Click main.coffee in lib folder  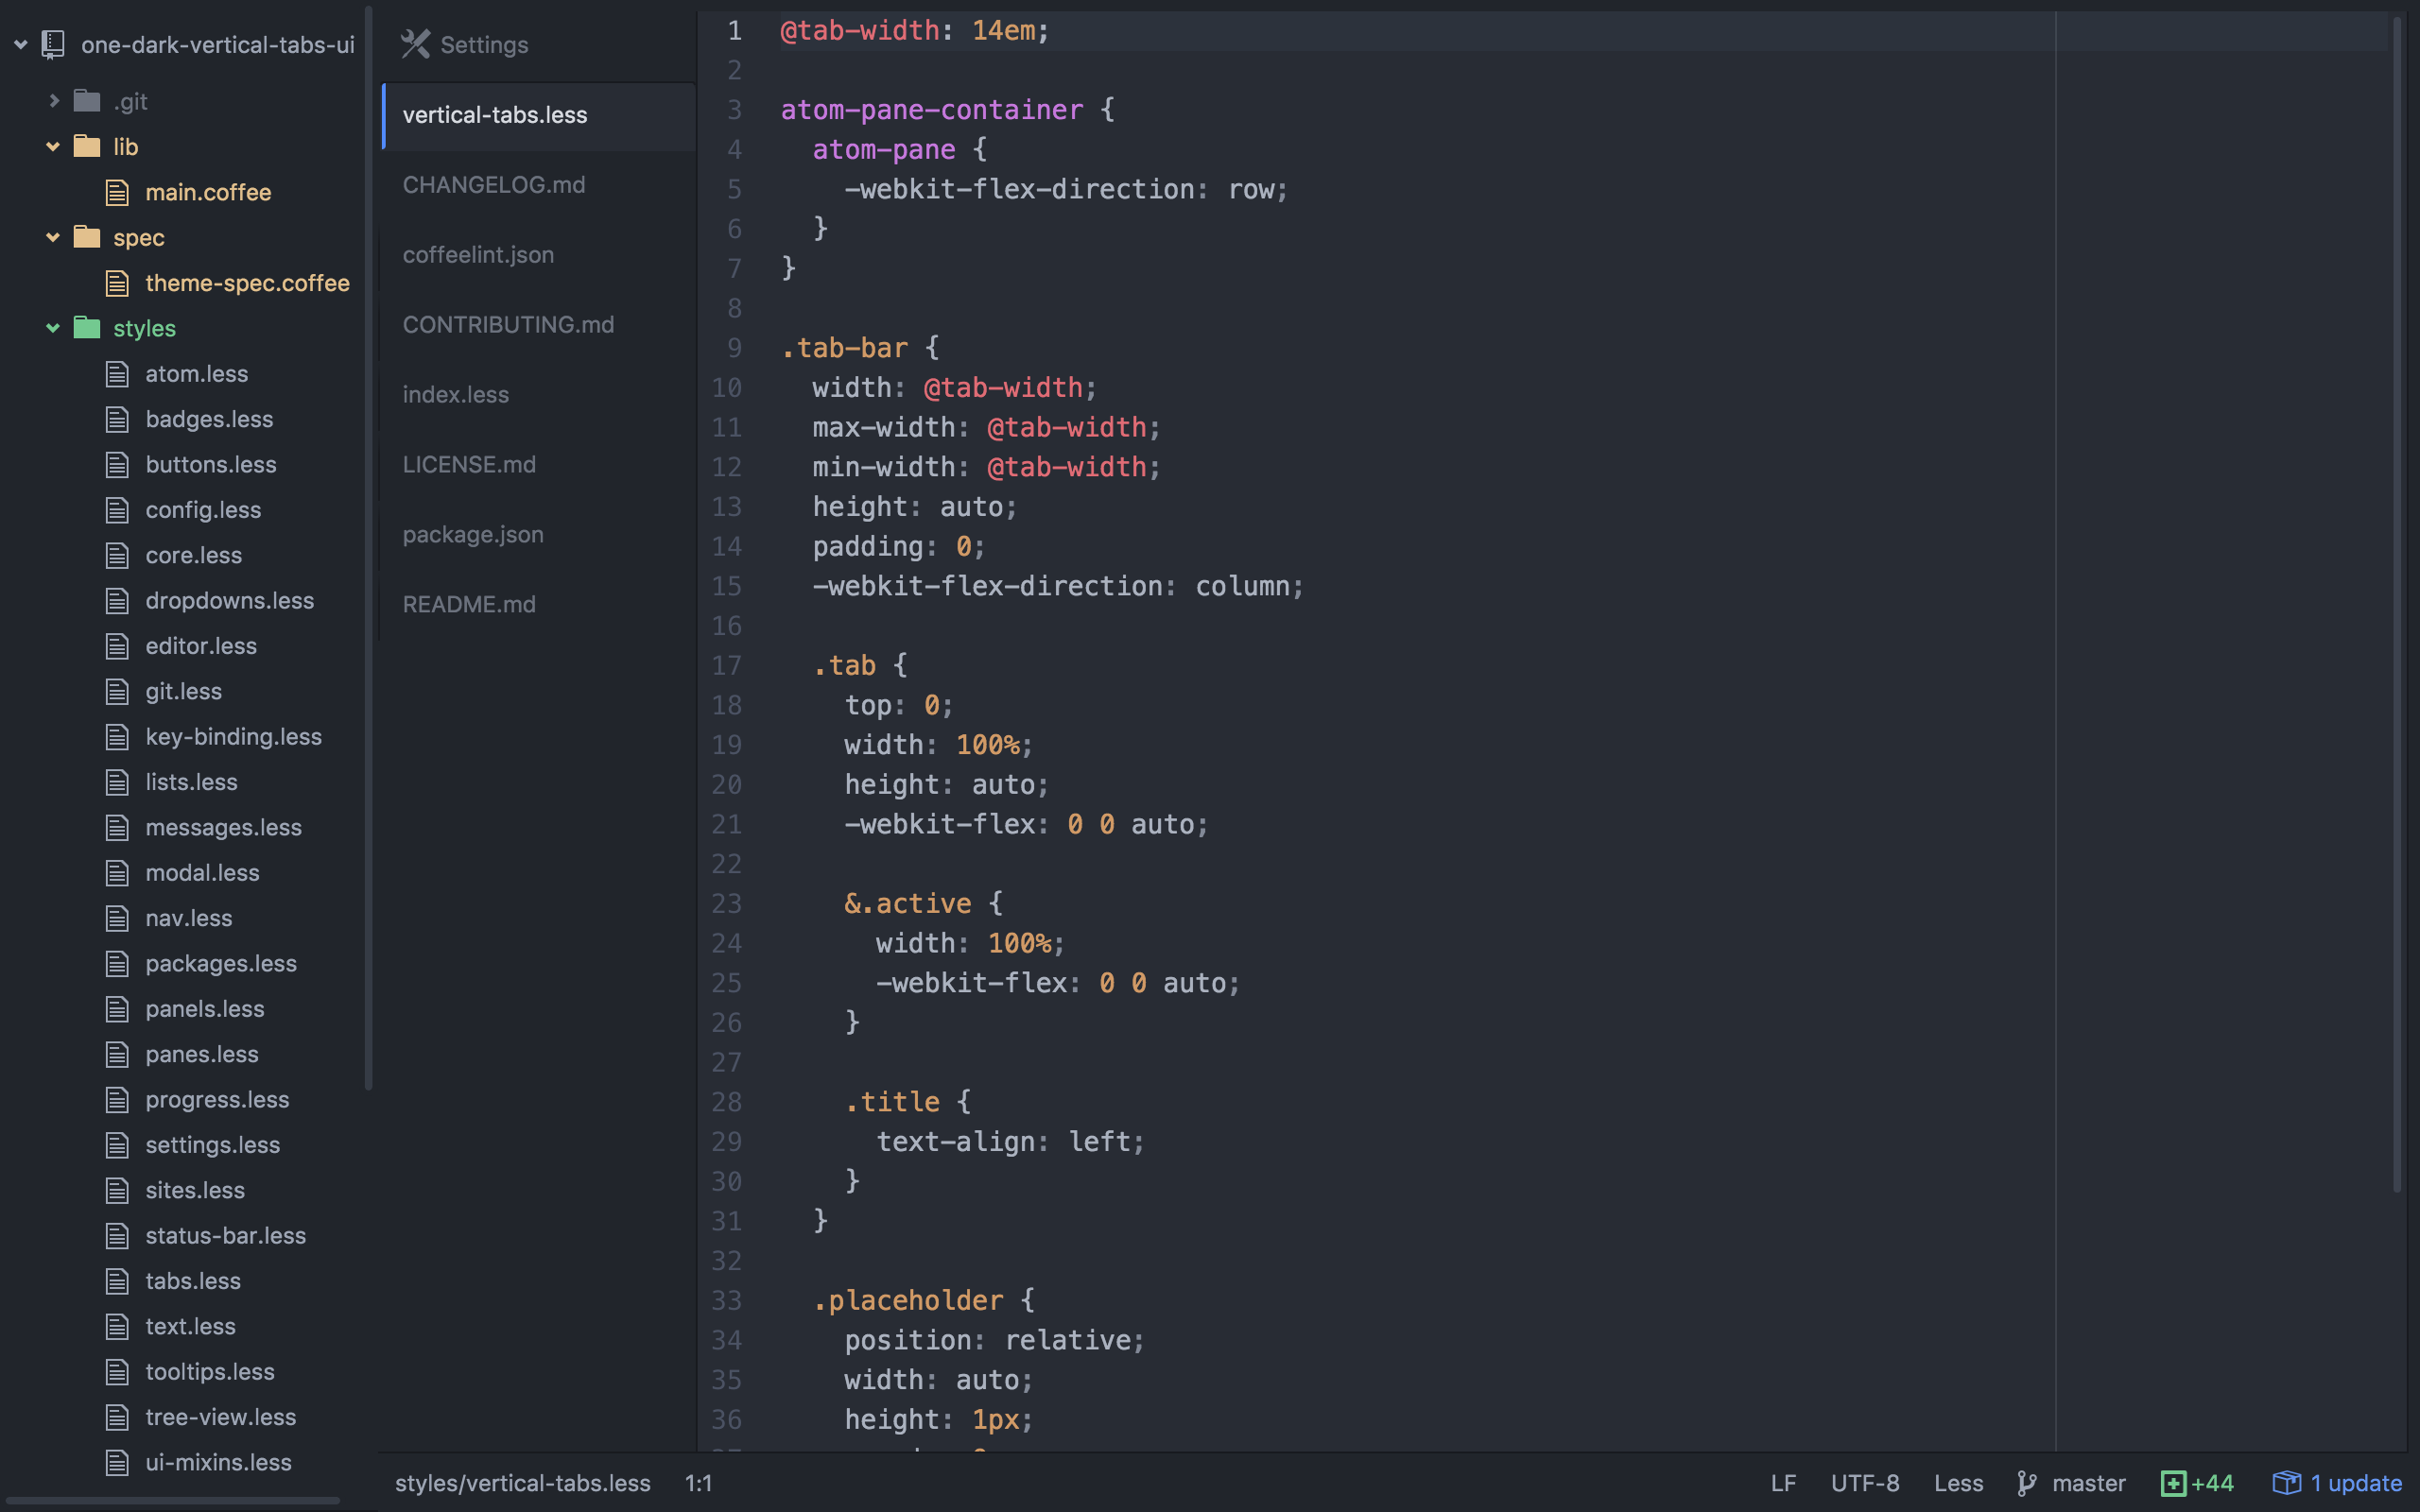(207, 192)
